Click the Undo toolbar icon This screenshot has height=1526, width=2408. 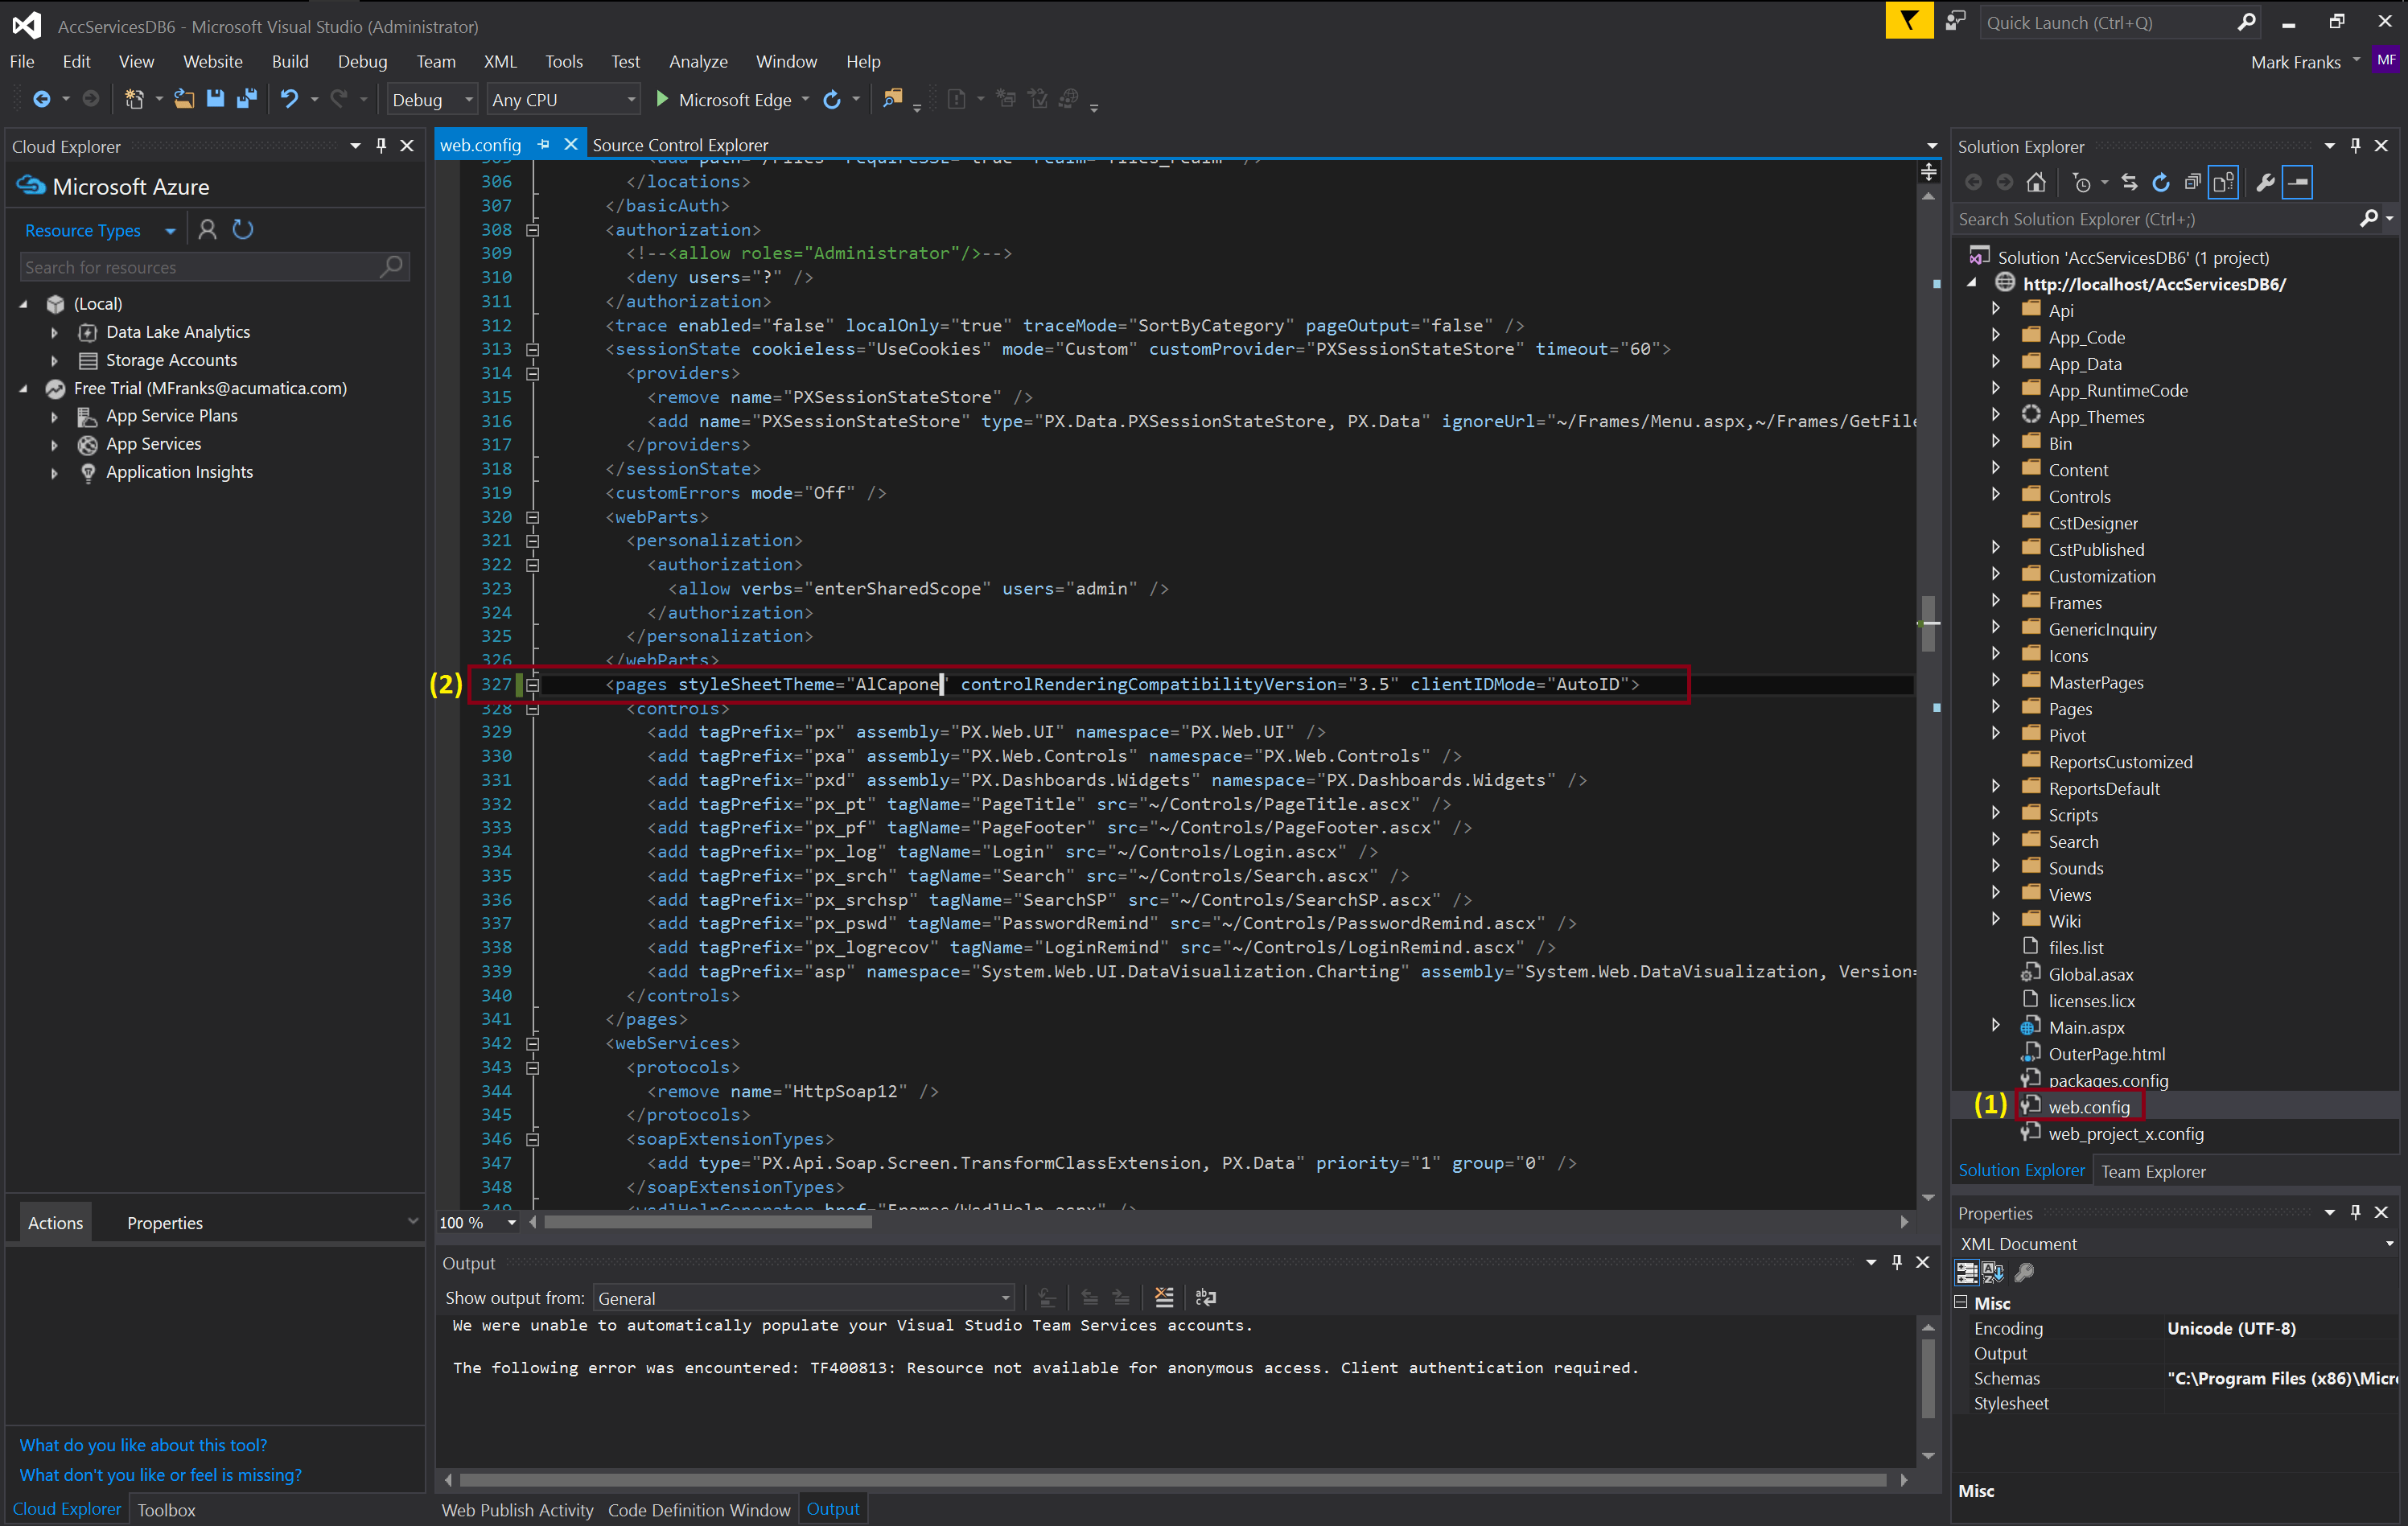289,99
